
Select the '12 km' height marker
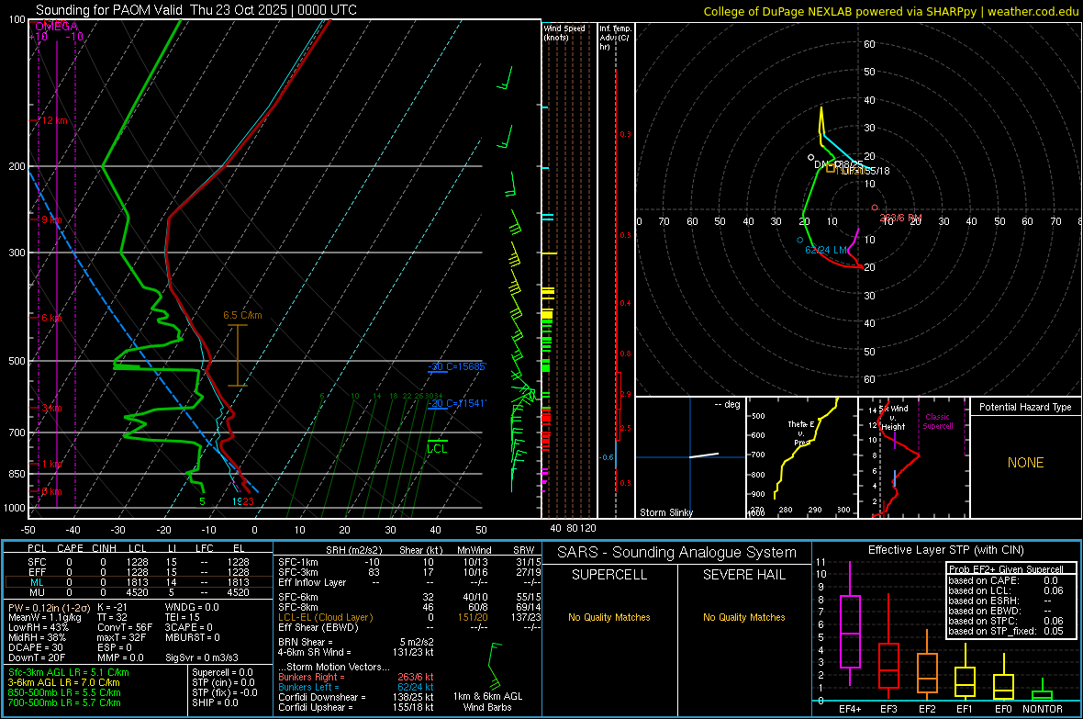click(x=53, y=120)
